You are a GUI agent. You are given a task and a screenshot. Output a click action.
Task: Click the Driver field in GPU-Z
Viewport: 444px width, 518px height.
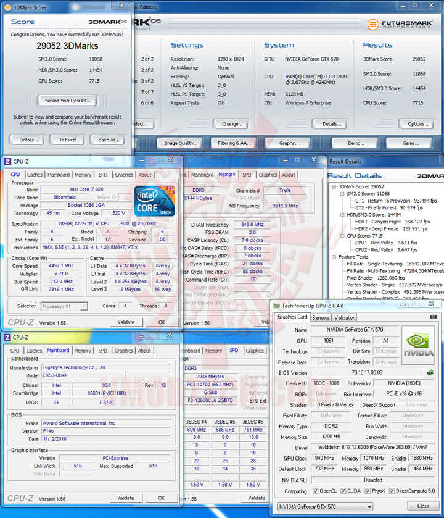coord(373,447)
